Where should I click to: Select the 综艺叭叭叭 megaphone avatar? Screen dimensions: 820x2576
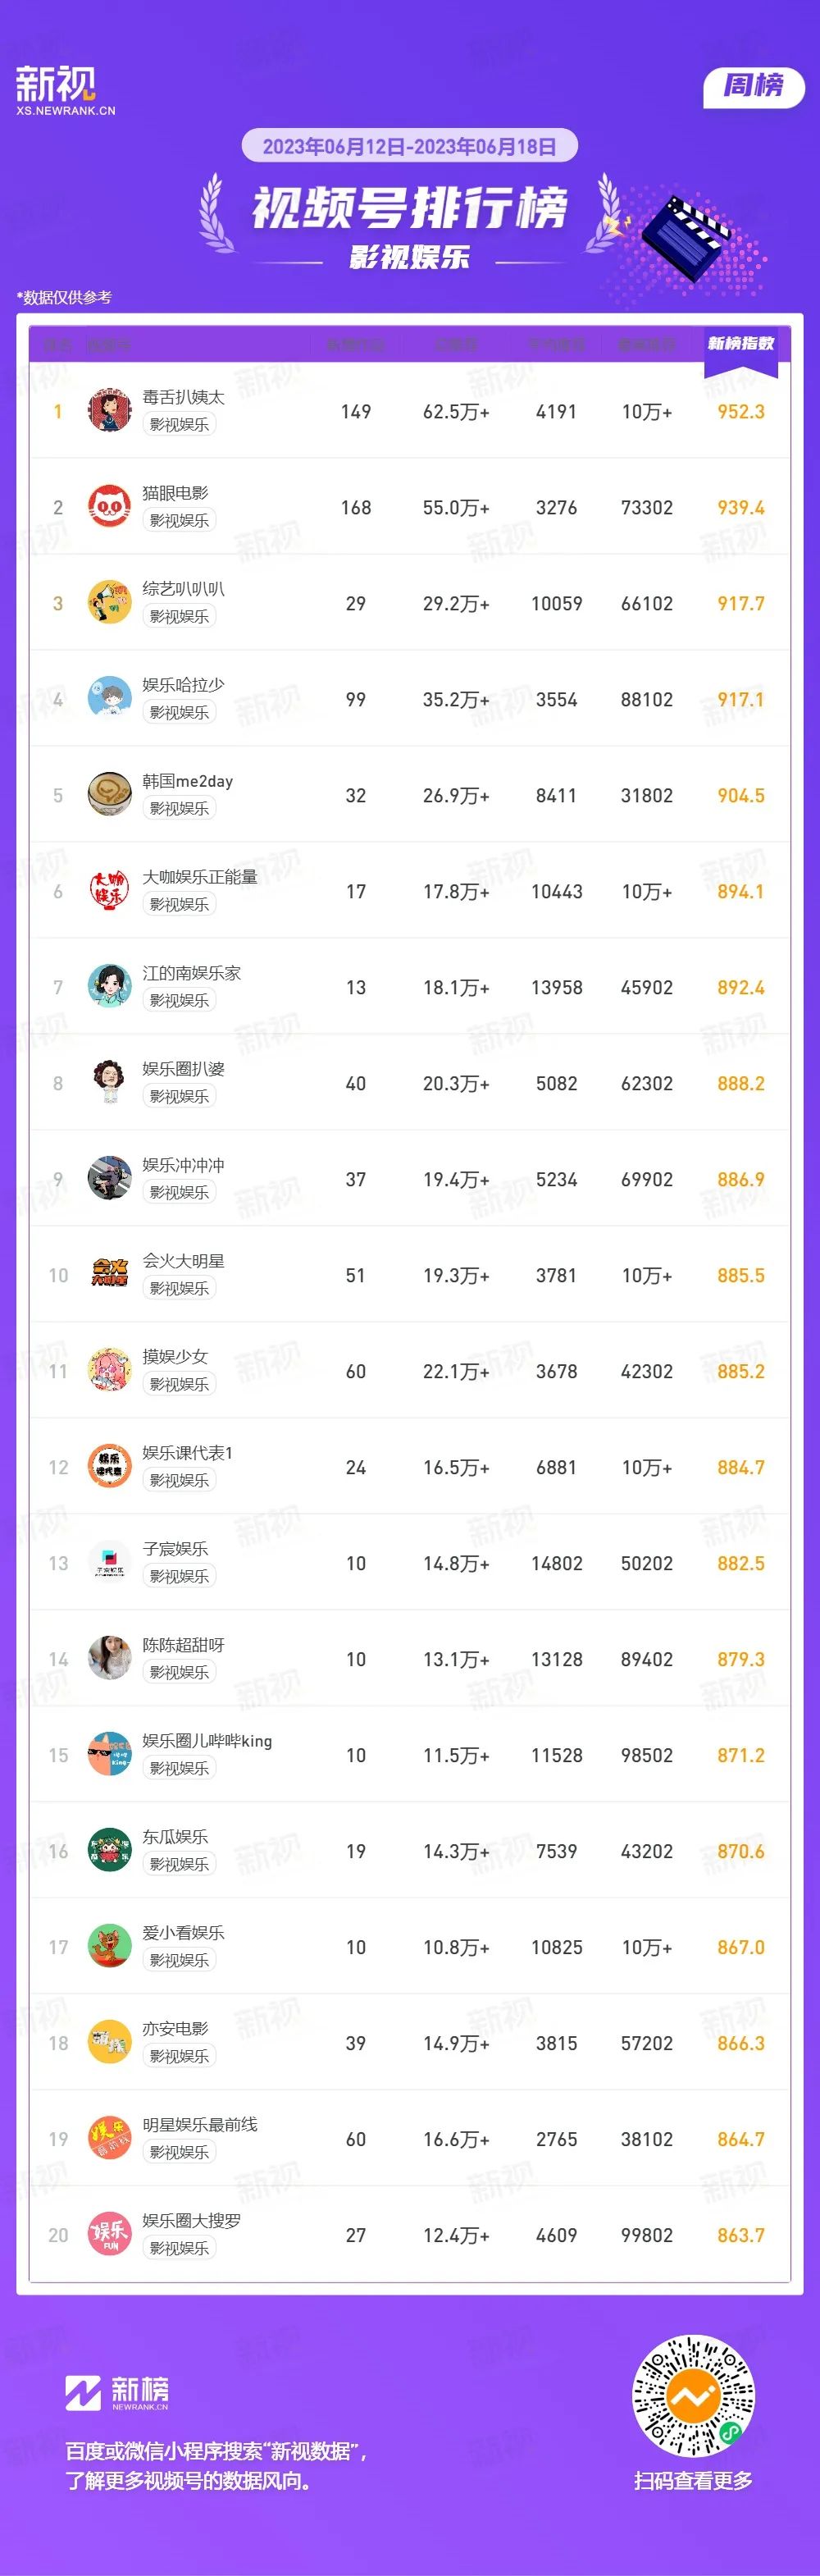[109, 603]
